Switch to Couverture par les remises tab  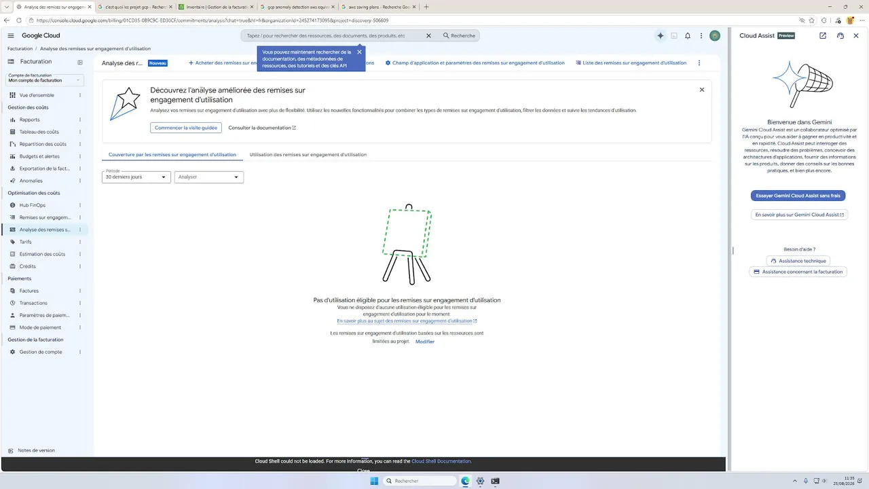172,155
